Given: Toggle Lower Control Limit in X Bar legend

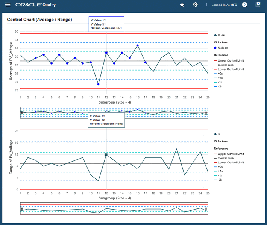Looking at the screenshot, I should (229, 69).
